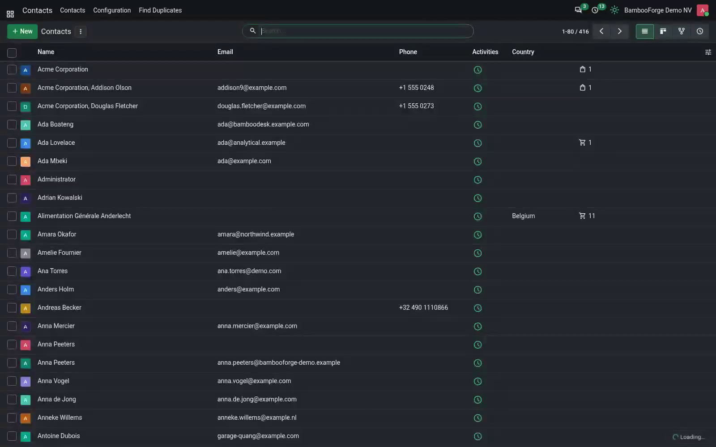Screen dimensions: 716x447
Task: Tick the checkbox for Amara Okafor
Action: click(12, 235)
